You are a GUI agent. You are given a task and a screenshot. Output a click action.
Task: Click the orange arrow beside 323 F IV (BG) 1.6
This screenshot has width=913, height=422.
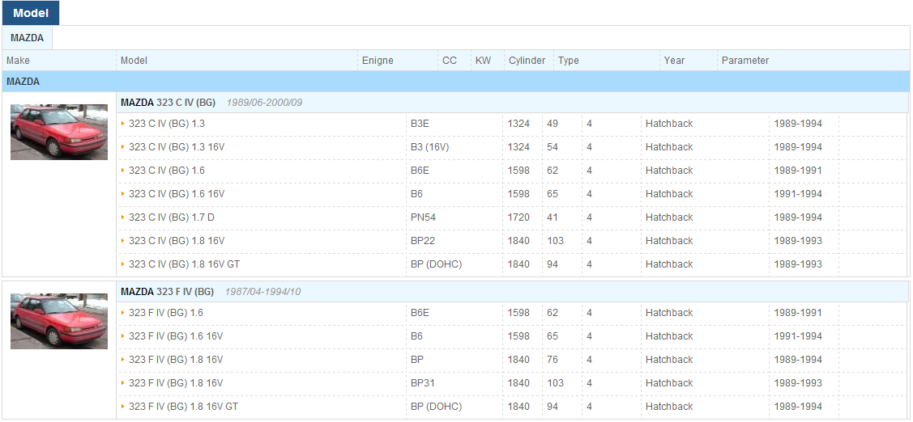pyautogui.click(x=123, y=313)
